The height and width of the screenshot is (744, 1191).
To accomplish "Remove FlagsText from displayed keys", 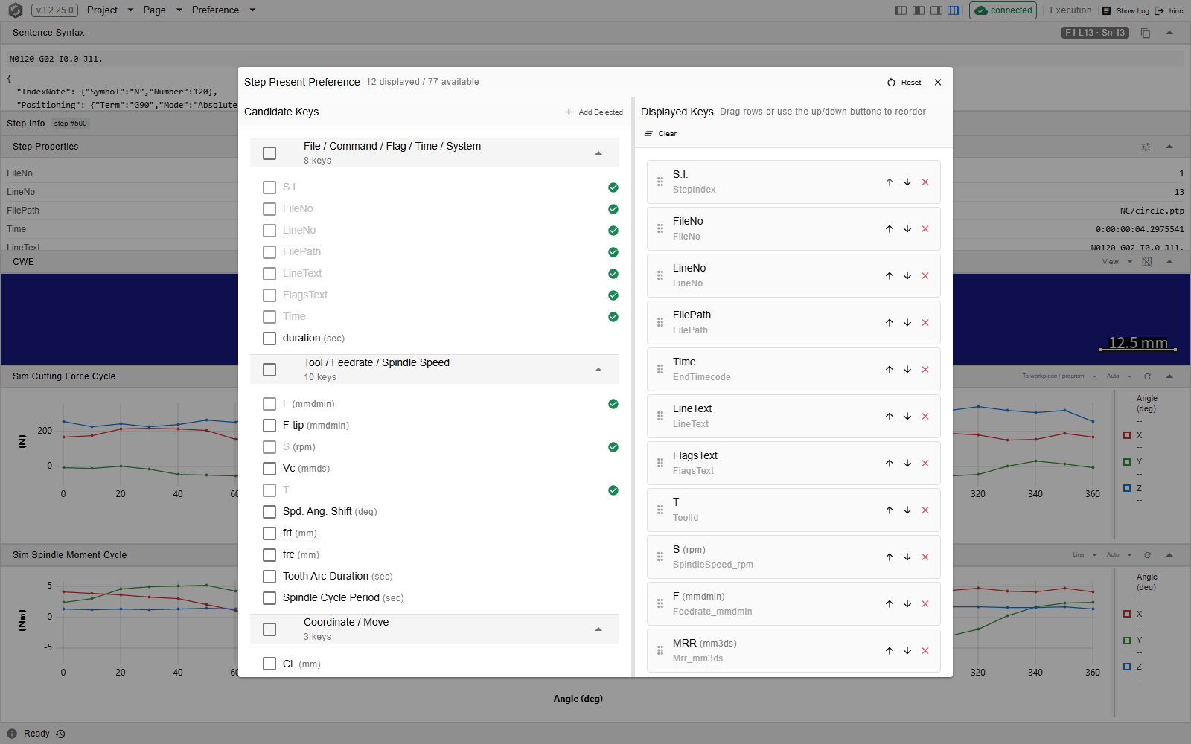I will [925, 464].
